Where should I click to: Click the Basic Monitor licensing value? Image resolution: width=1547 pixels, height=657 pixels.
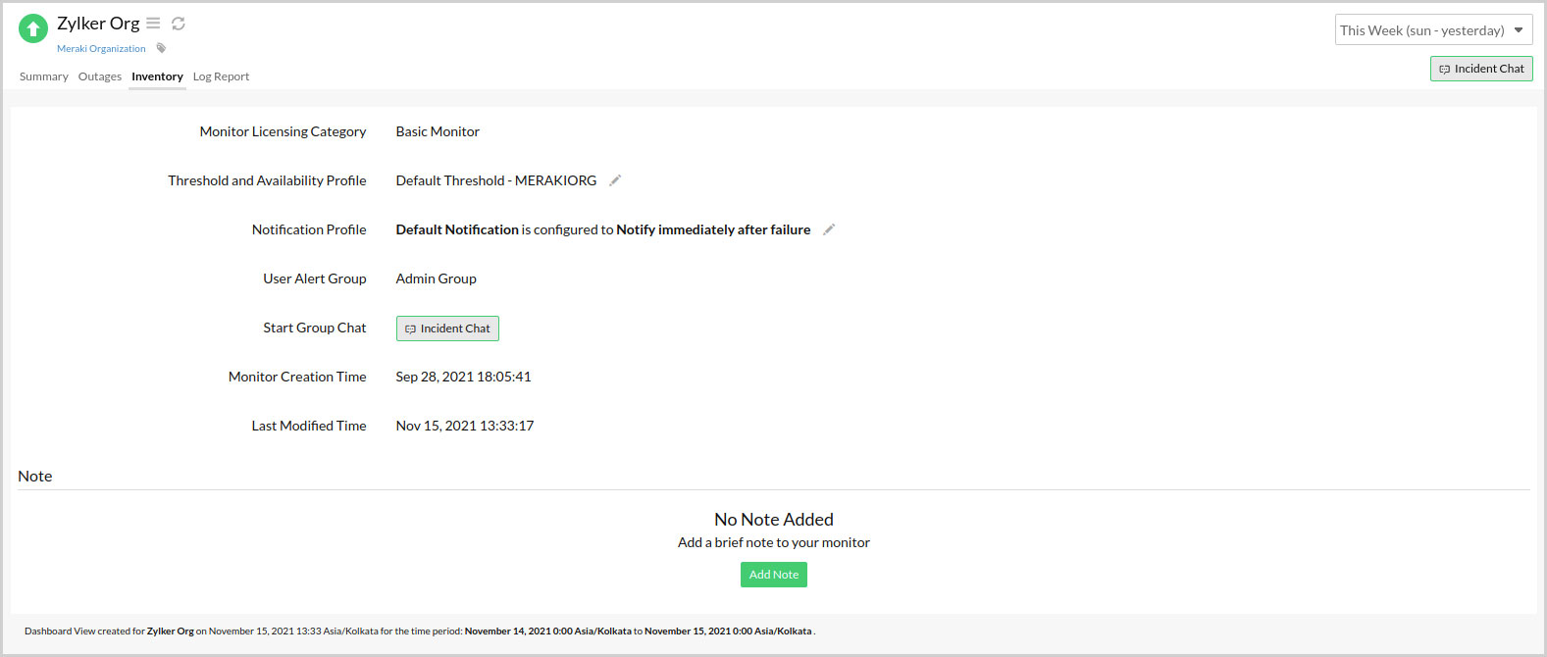point(438,131)
